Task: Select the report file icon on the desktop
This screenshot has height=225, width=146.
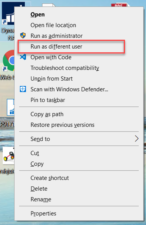Action: click(11, 107)
